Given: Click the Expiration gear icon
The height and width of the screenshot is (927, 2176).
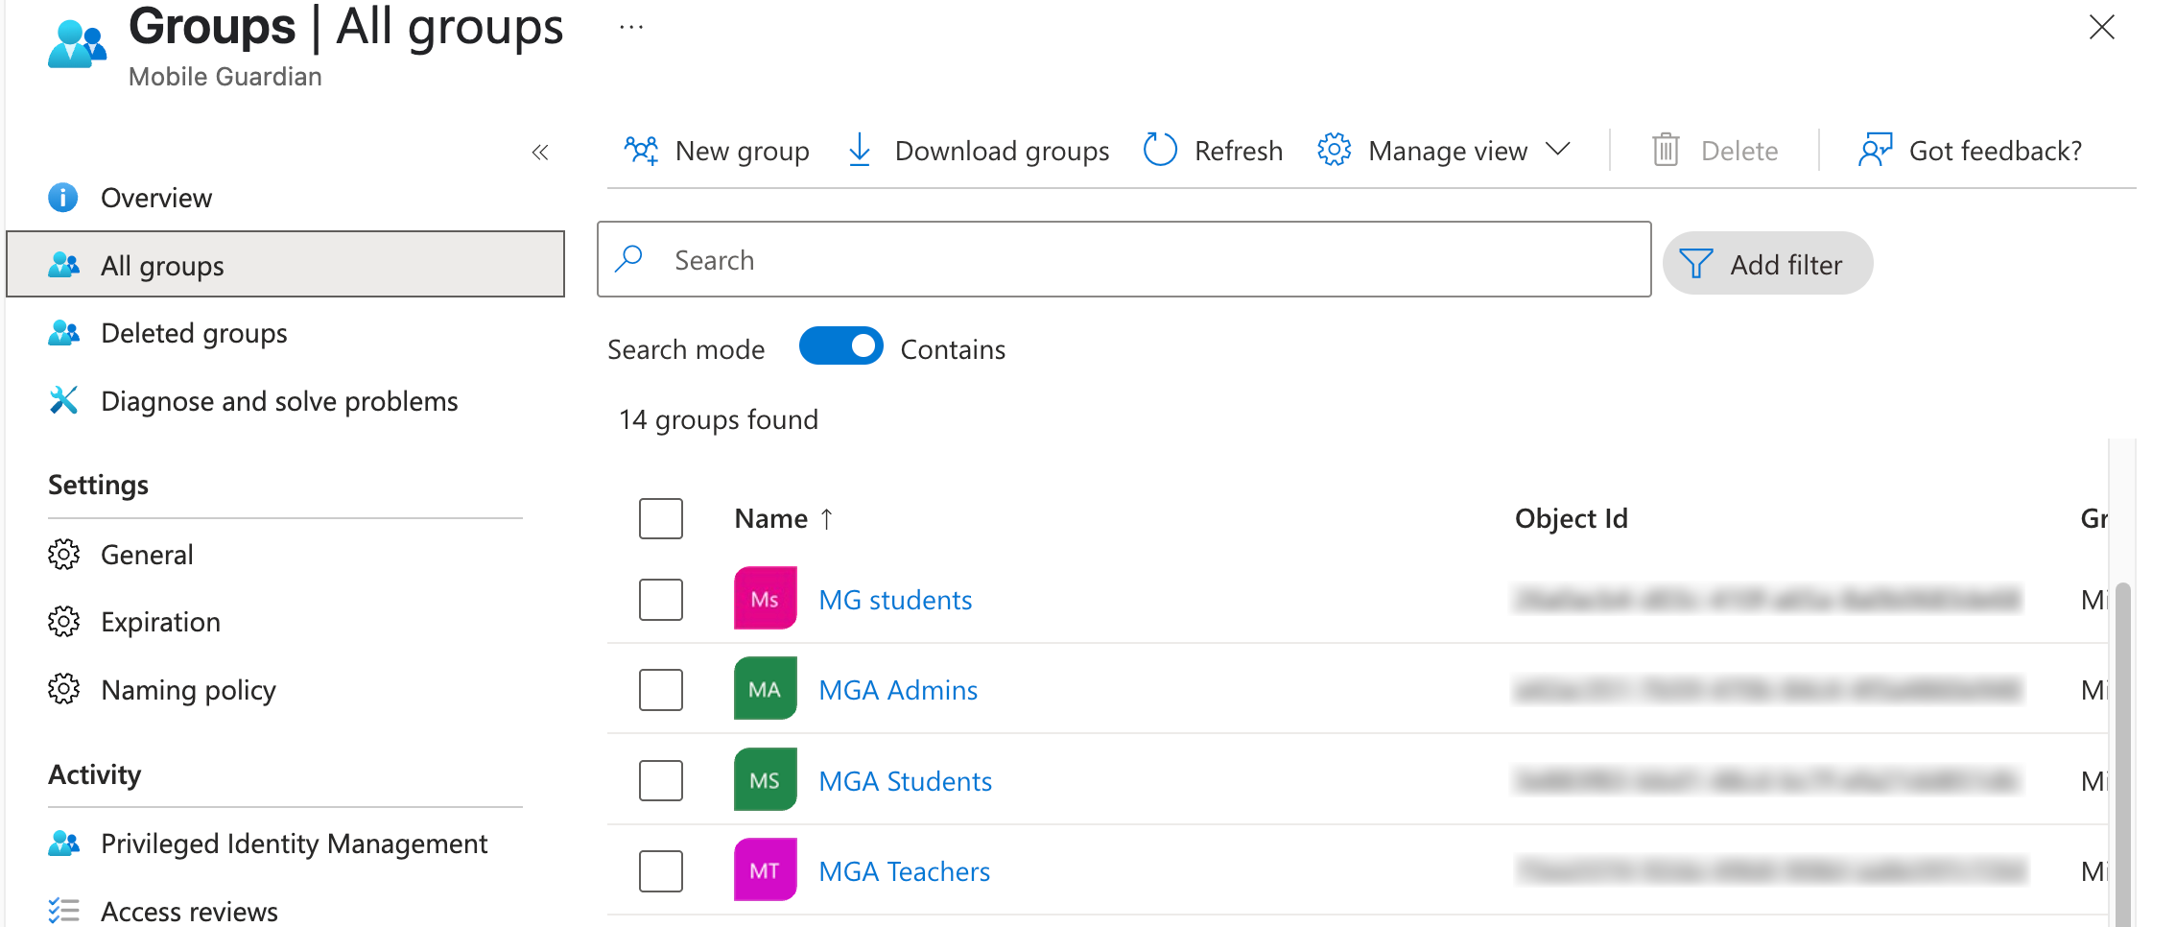Looking at the screenshot, I should tap(63, 622).
